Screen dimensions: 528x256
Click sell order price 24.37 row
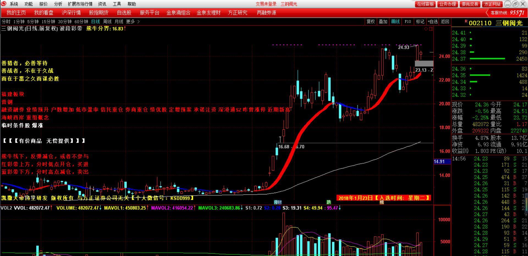490,59
